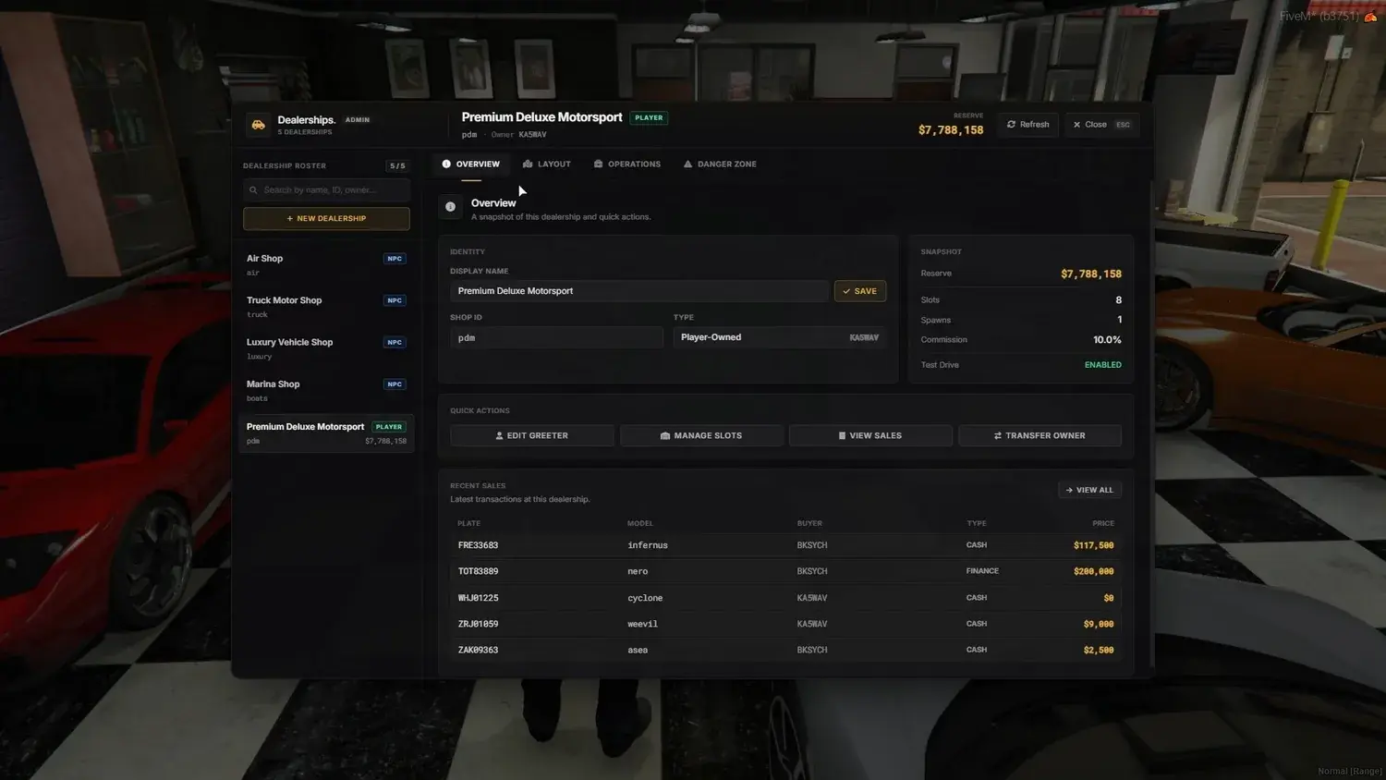1386x780 pixels.
Task: Click the $200,000 price cell
Action: point(1093,571)
